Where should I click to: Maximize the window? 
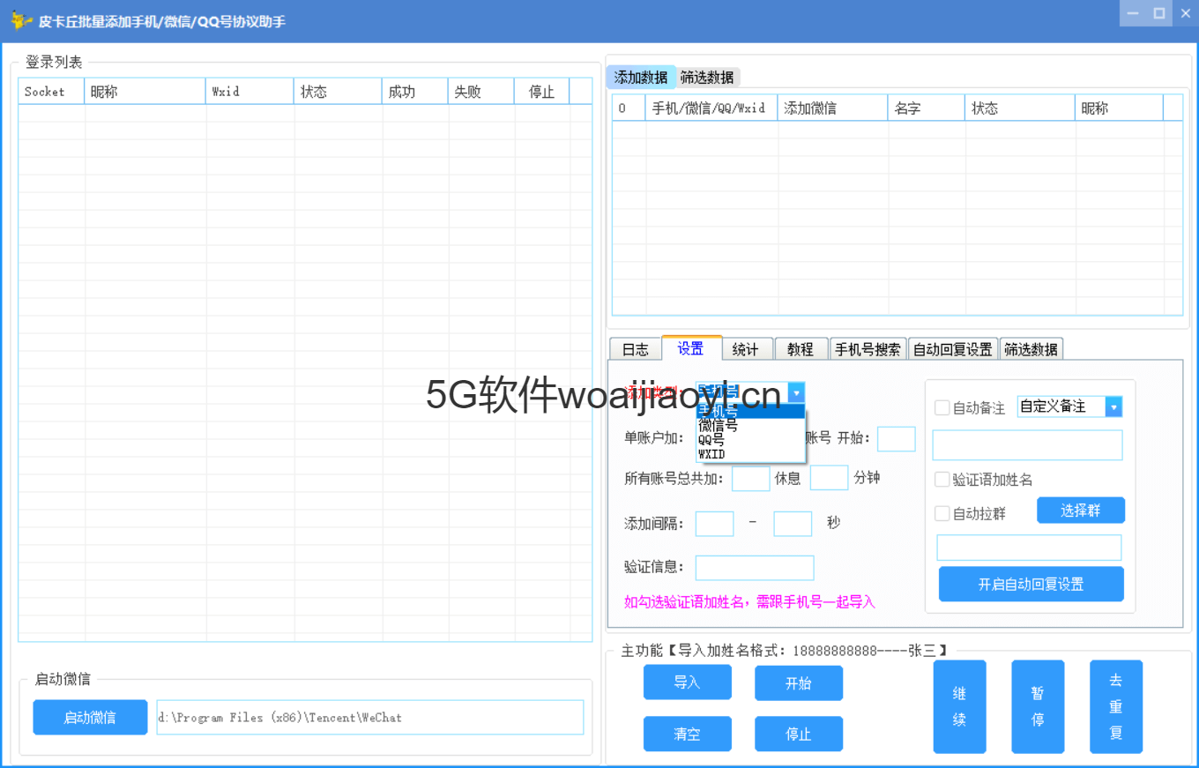(x=1159, y=13)
